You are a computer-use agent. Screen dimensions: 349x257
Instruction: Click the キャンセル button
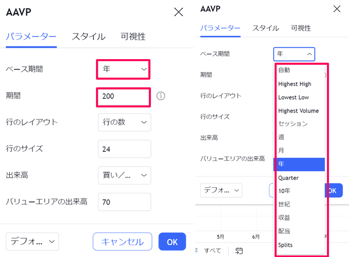123,242
